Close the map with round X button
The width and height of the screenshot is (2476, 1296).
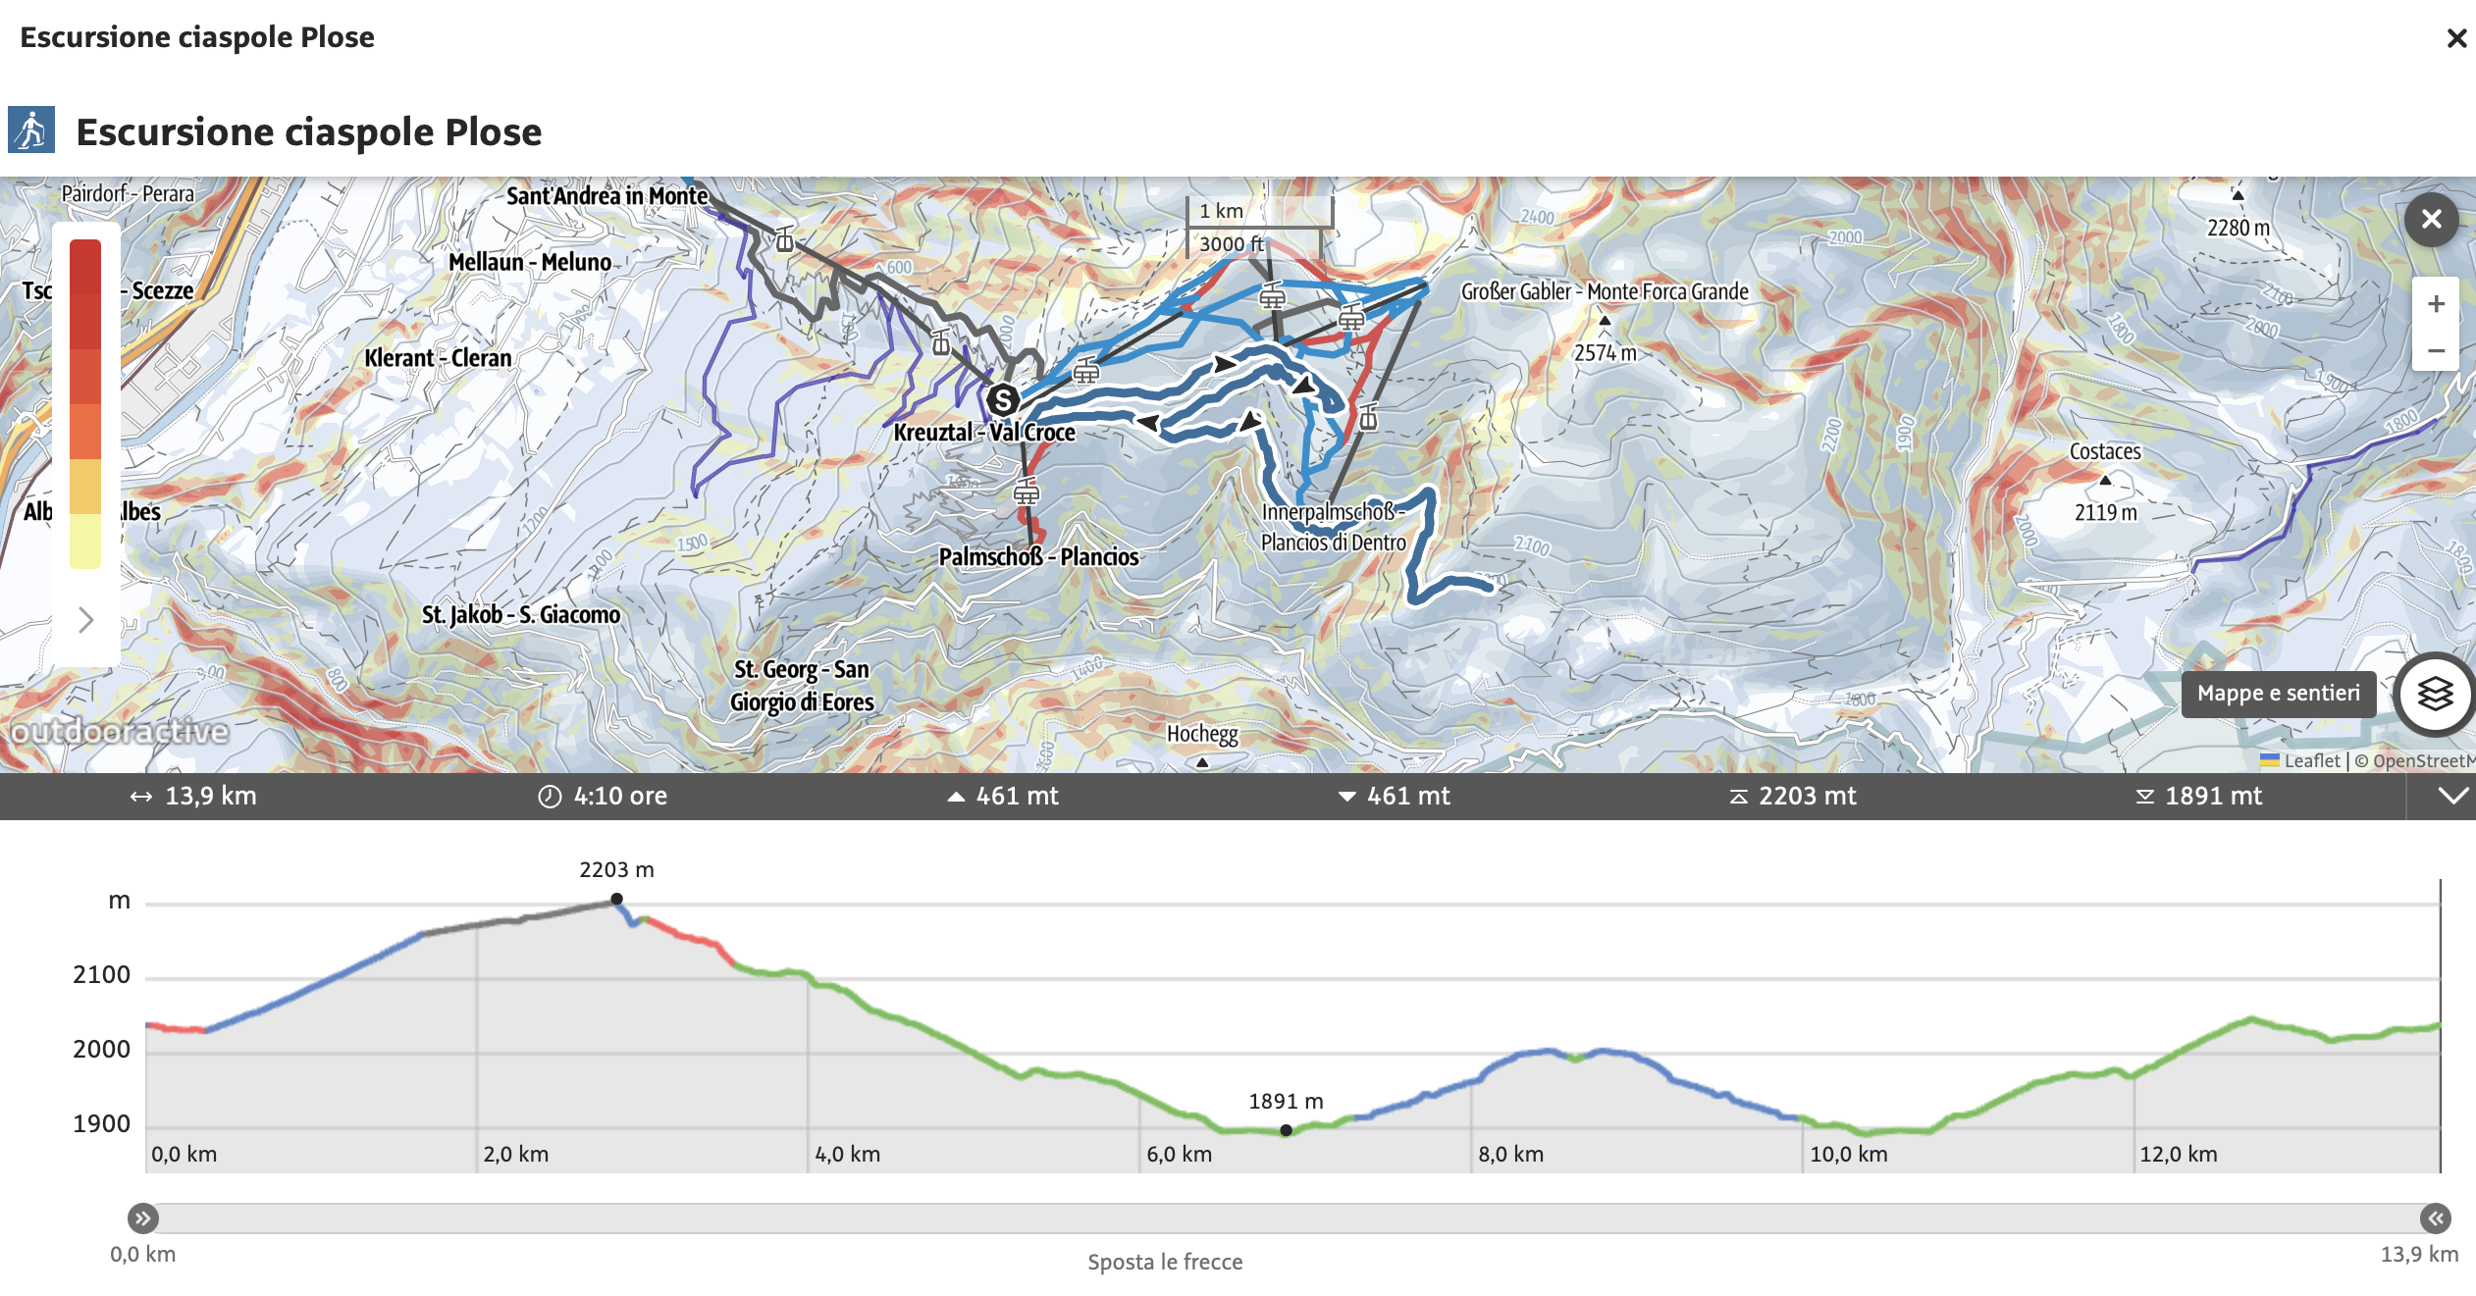point(2431,219)
